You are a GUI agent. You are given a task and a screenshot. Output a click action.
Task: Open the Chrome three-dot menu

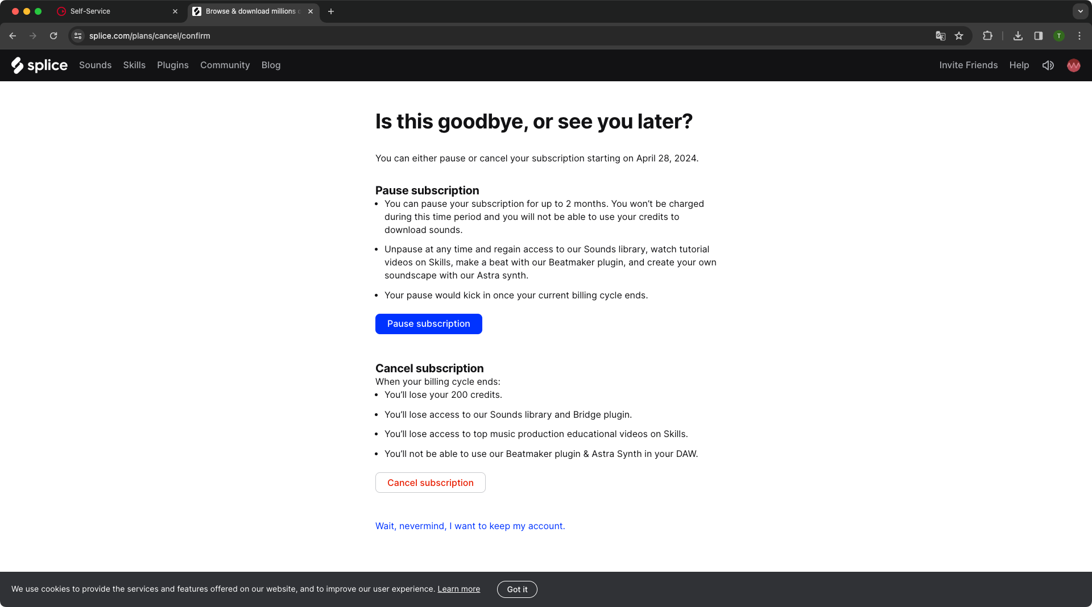(x=1079, y=36)
